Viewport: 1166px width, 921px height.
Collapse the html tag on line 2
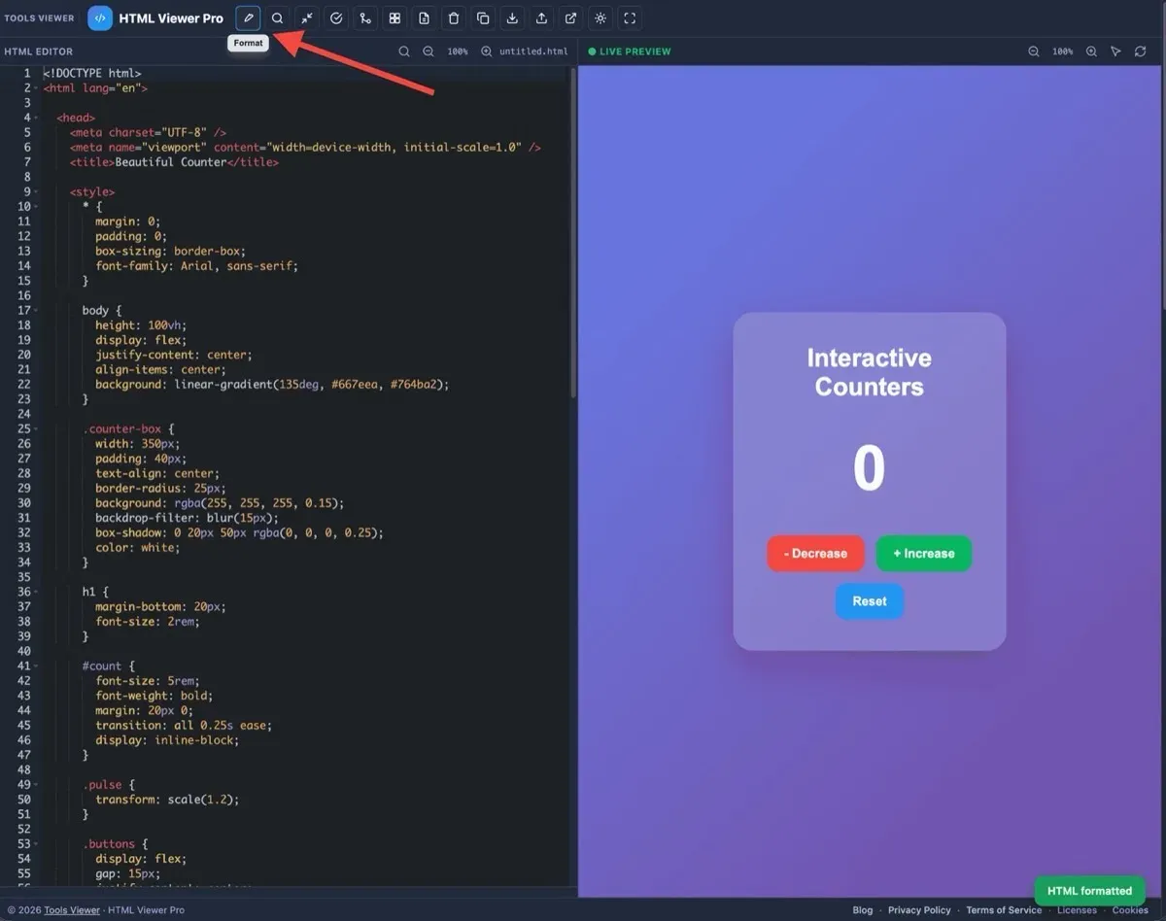[x=37, y=88]
